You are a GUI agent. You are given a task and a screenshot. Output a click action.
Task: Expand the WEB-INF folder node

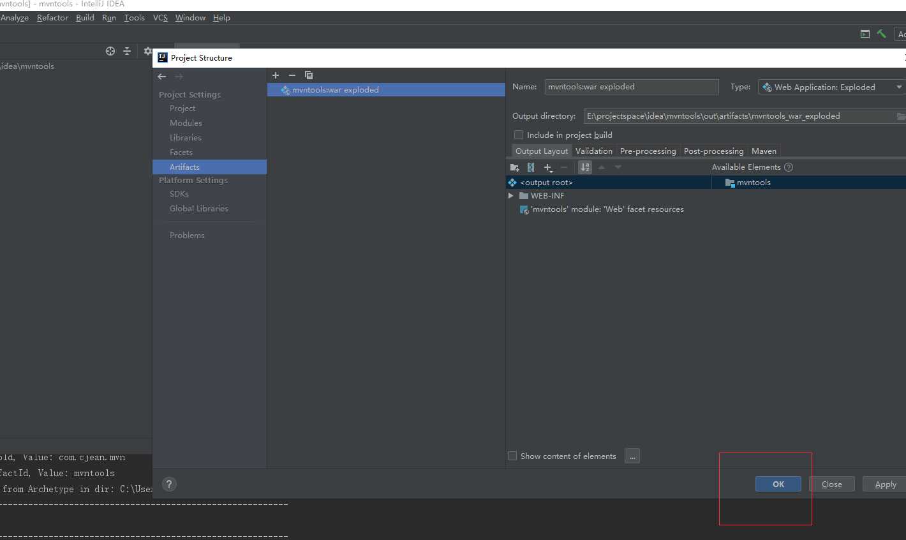510,196
